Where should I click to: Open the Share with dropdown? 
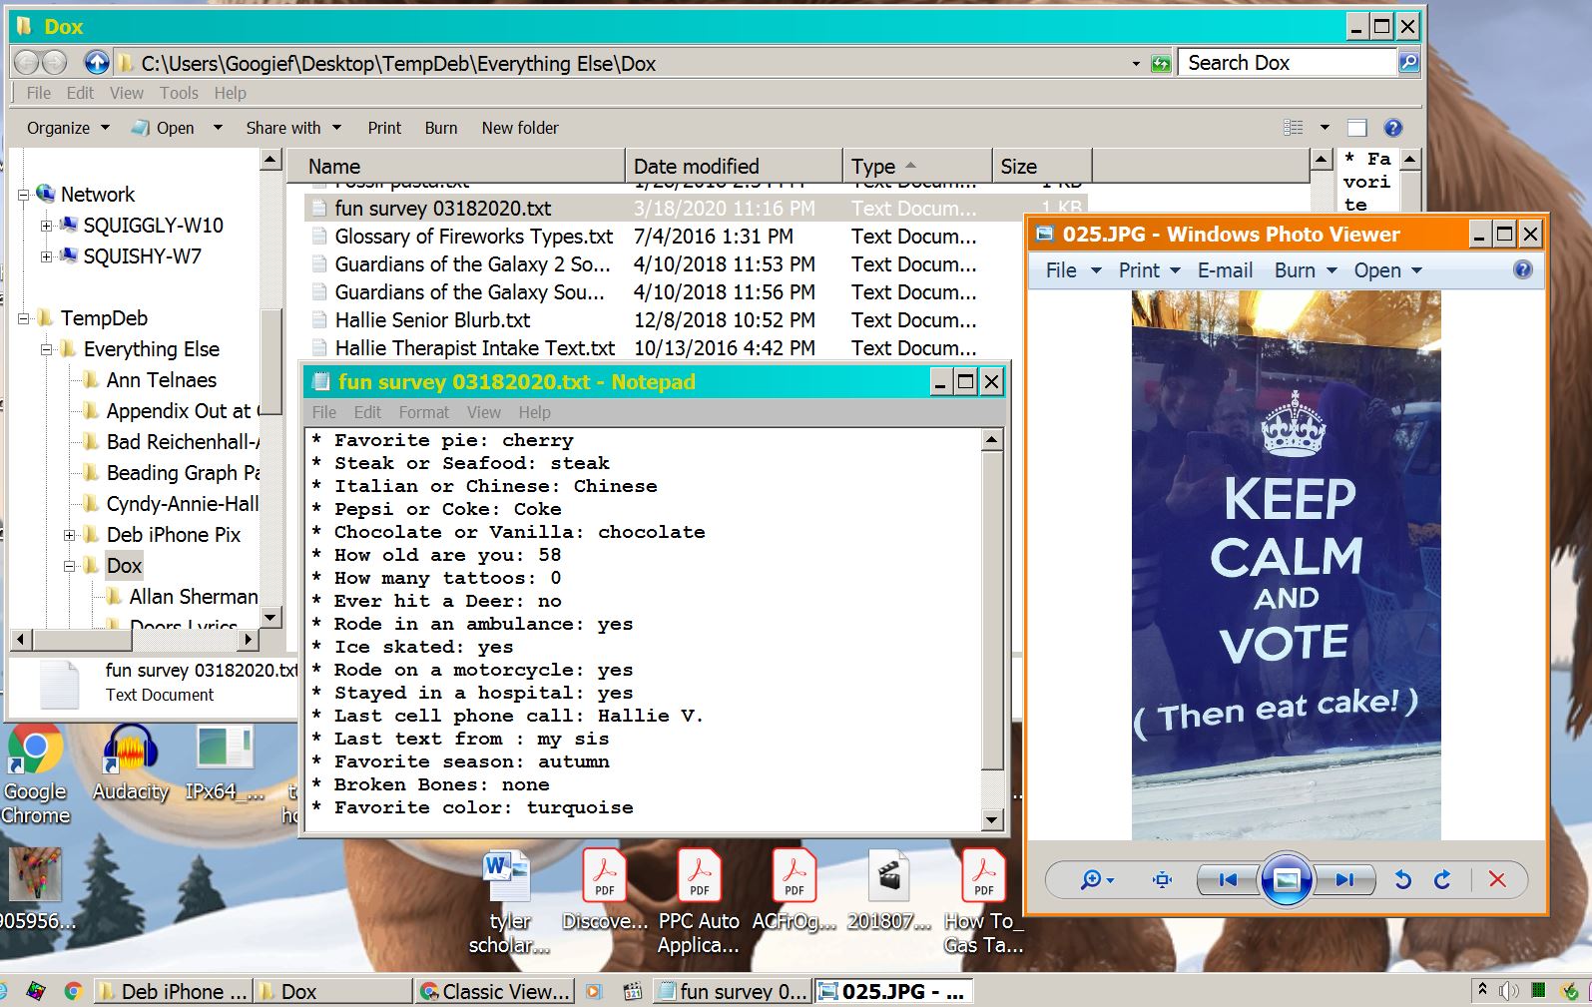click(293, 128)
